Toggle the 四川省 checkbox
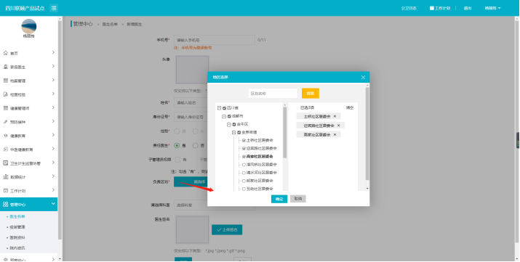The height and width of the screenshot is (262, 520). coord(225,108)
